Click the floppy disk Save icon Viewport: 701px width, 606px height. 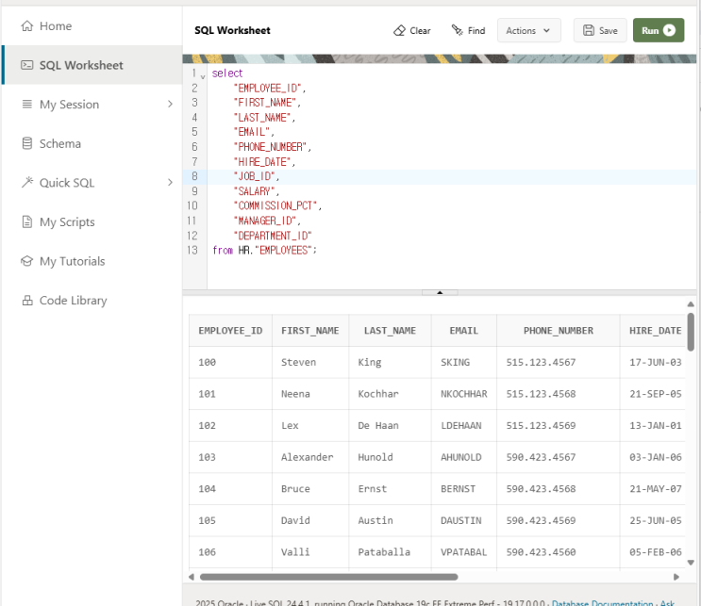[589, 30]
